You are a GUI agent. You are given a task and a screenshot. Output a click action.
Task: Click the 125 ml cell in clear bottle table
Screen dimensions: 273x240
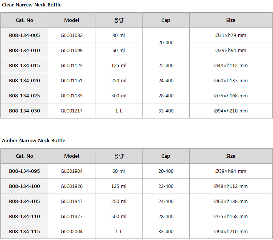pos(119,66)
